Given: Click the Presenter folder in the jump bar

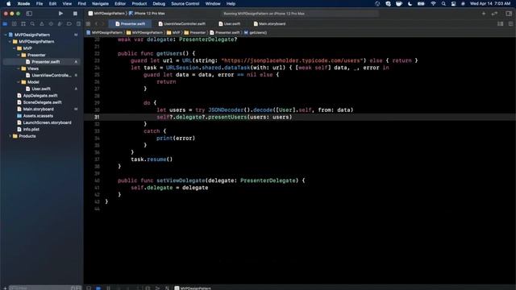Looking at the screenshot, I should point(195,32).
